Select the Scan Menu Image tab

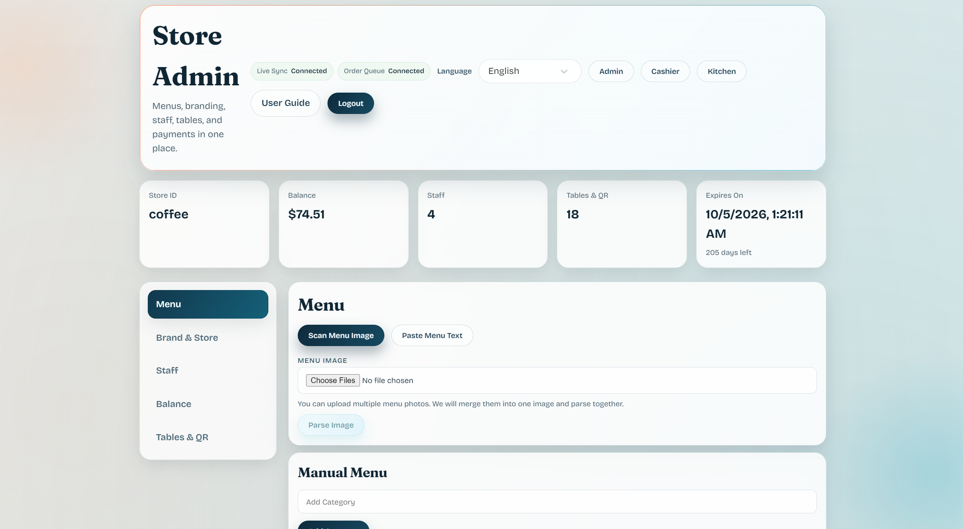[x=341, y=335]
